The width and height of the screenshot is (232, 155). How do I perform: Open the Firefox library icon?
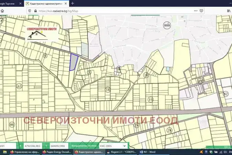pyautogui.click(x=229, y=11)
